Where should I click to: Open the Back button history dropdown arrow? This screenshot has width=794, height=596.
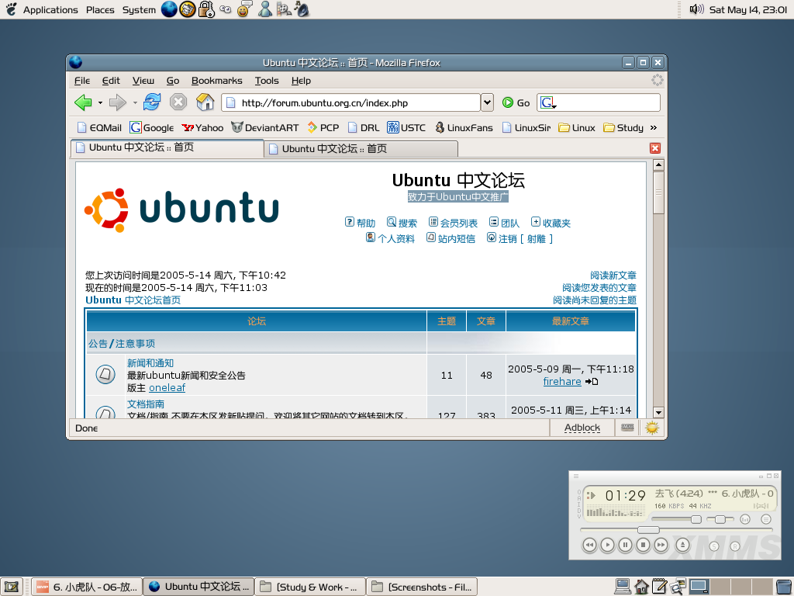coord(100,103)
